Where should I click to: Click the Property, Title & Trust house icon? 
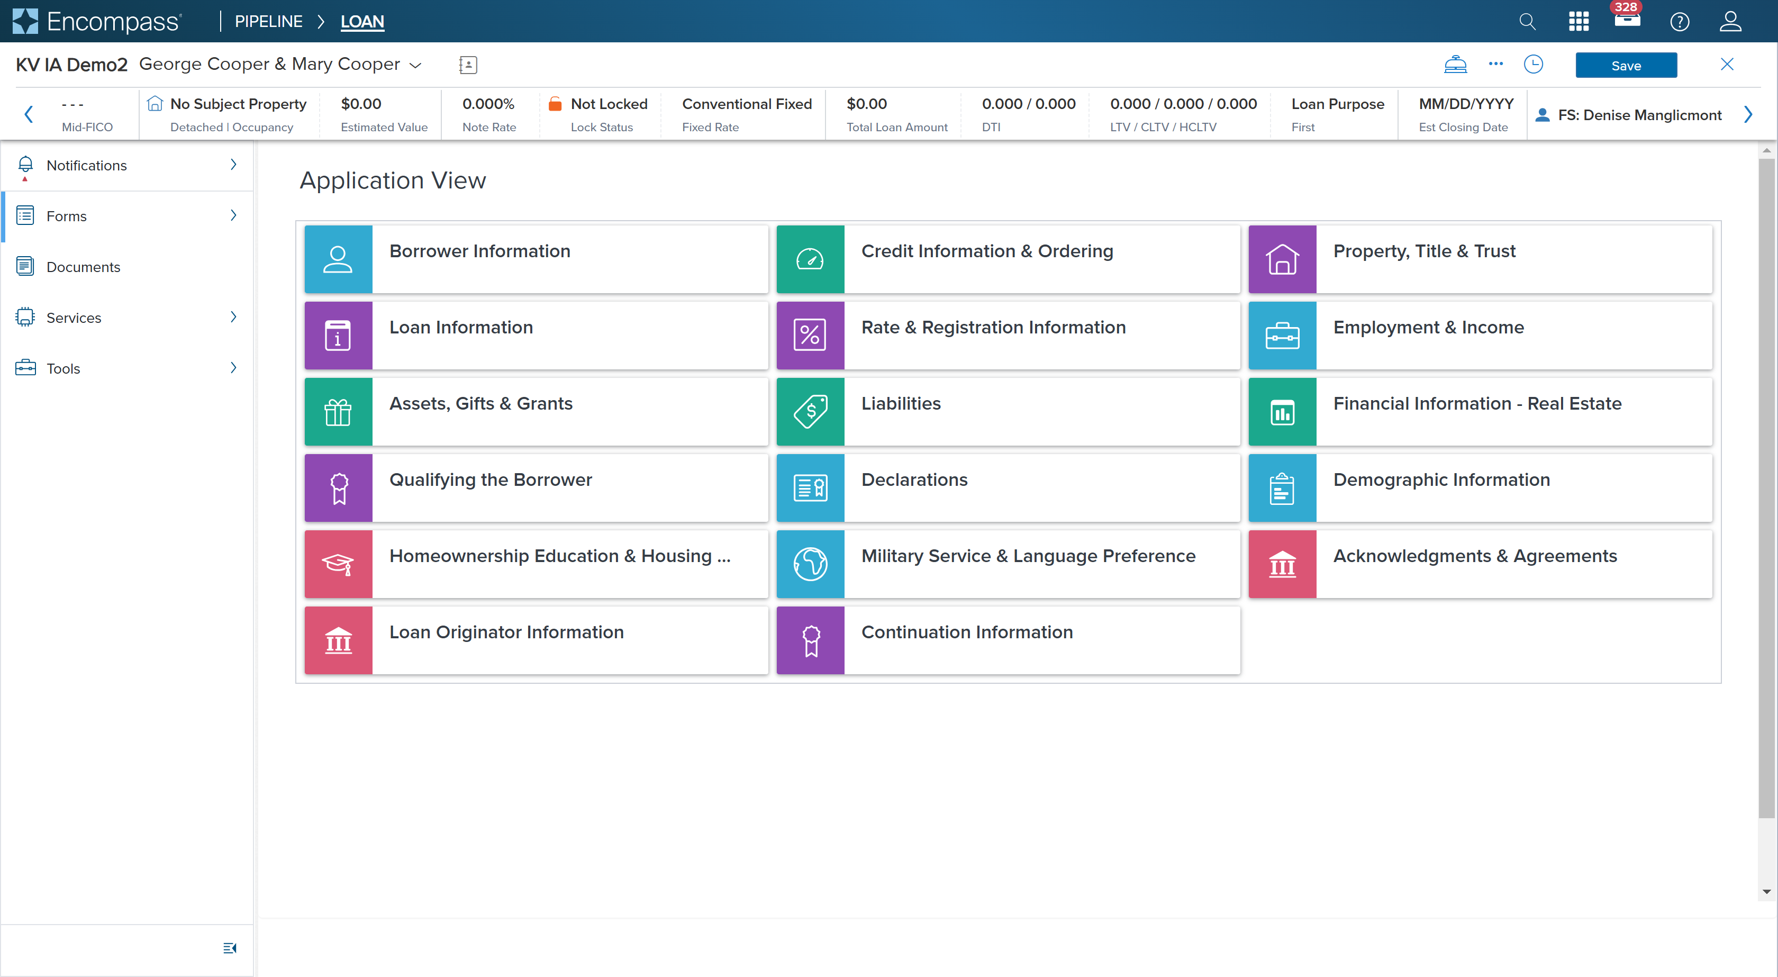(1282, 260)
